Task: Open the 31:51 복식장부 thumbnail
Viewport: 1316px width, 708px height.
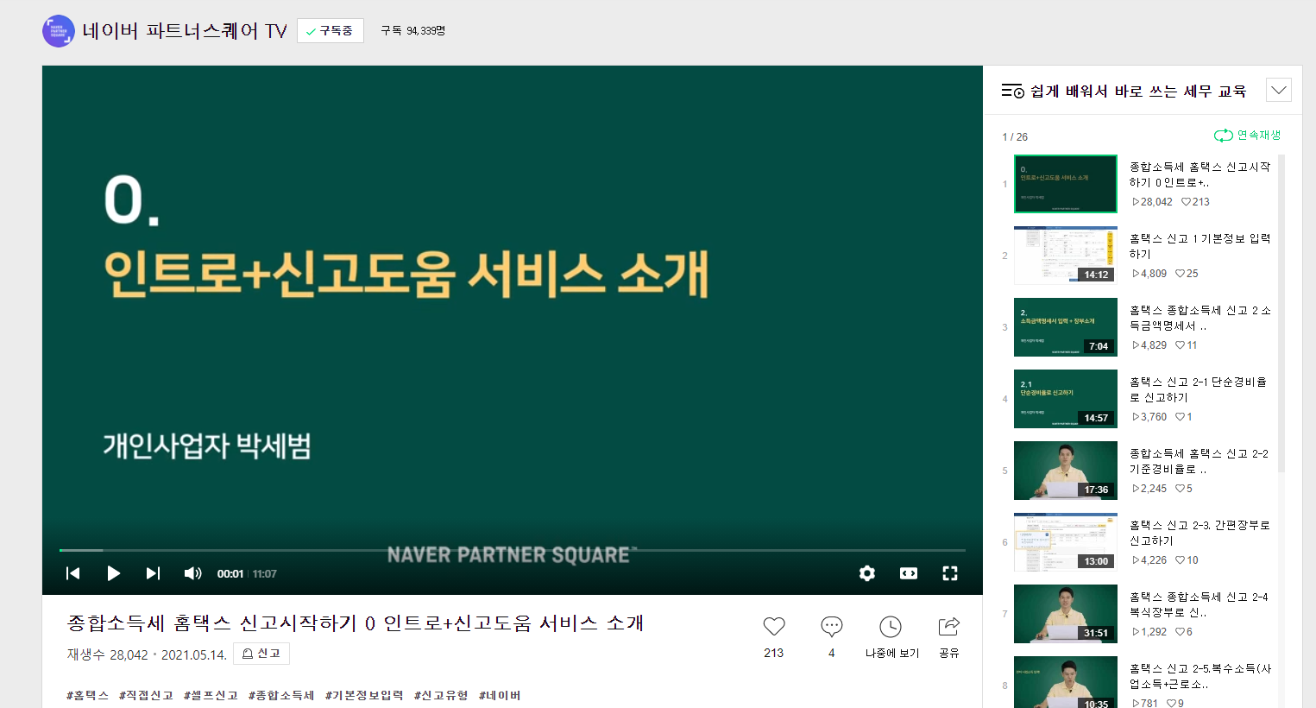Action: tap(1066, 614)
